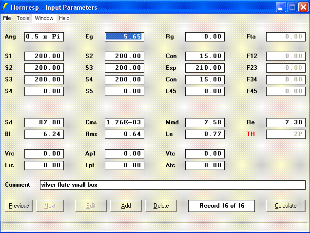Go to the Previous record
The image size is (310, 233).
pos(19,206)
